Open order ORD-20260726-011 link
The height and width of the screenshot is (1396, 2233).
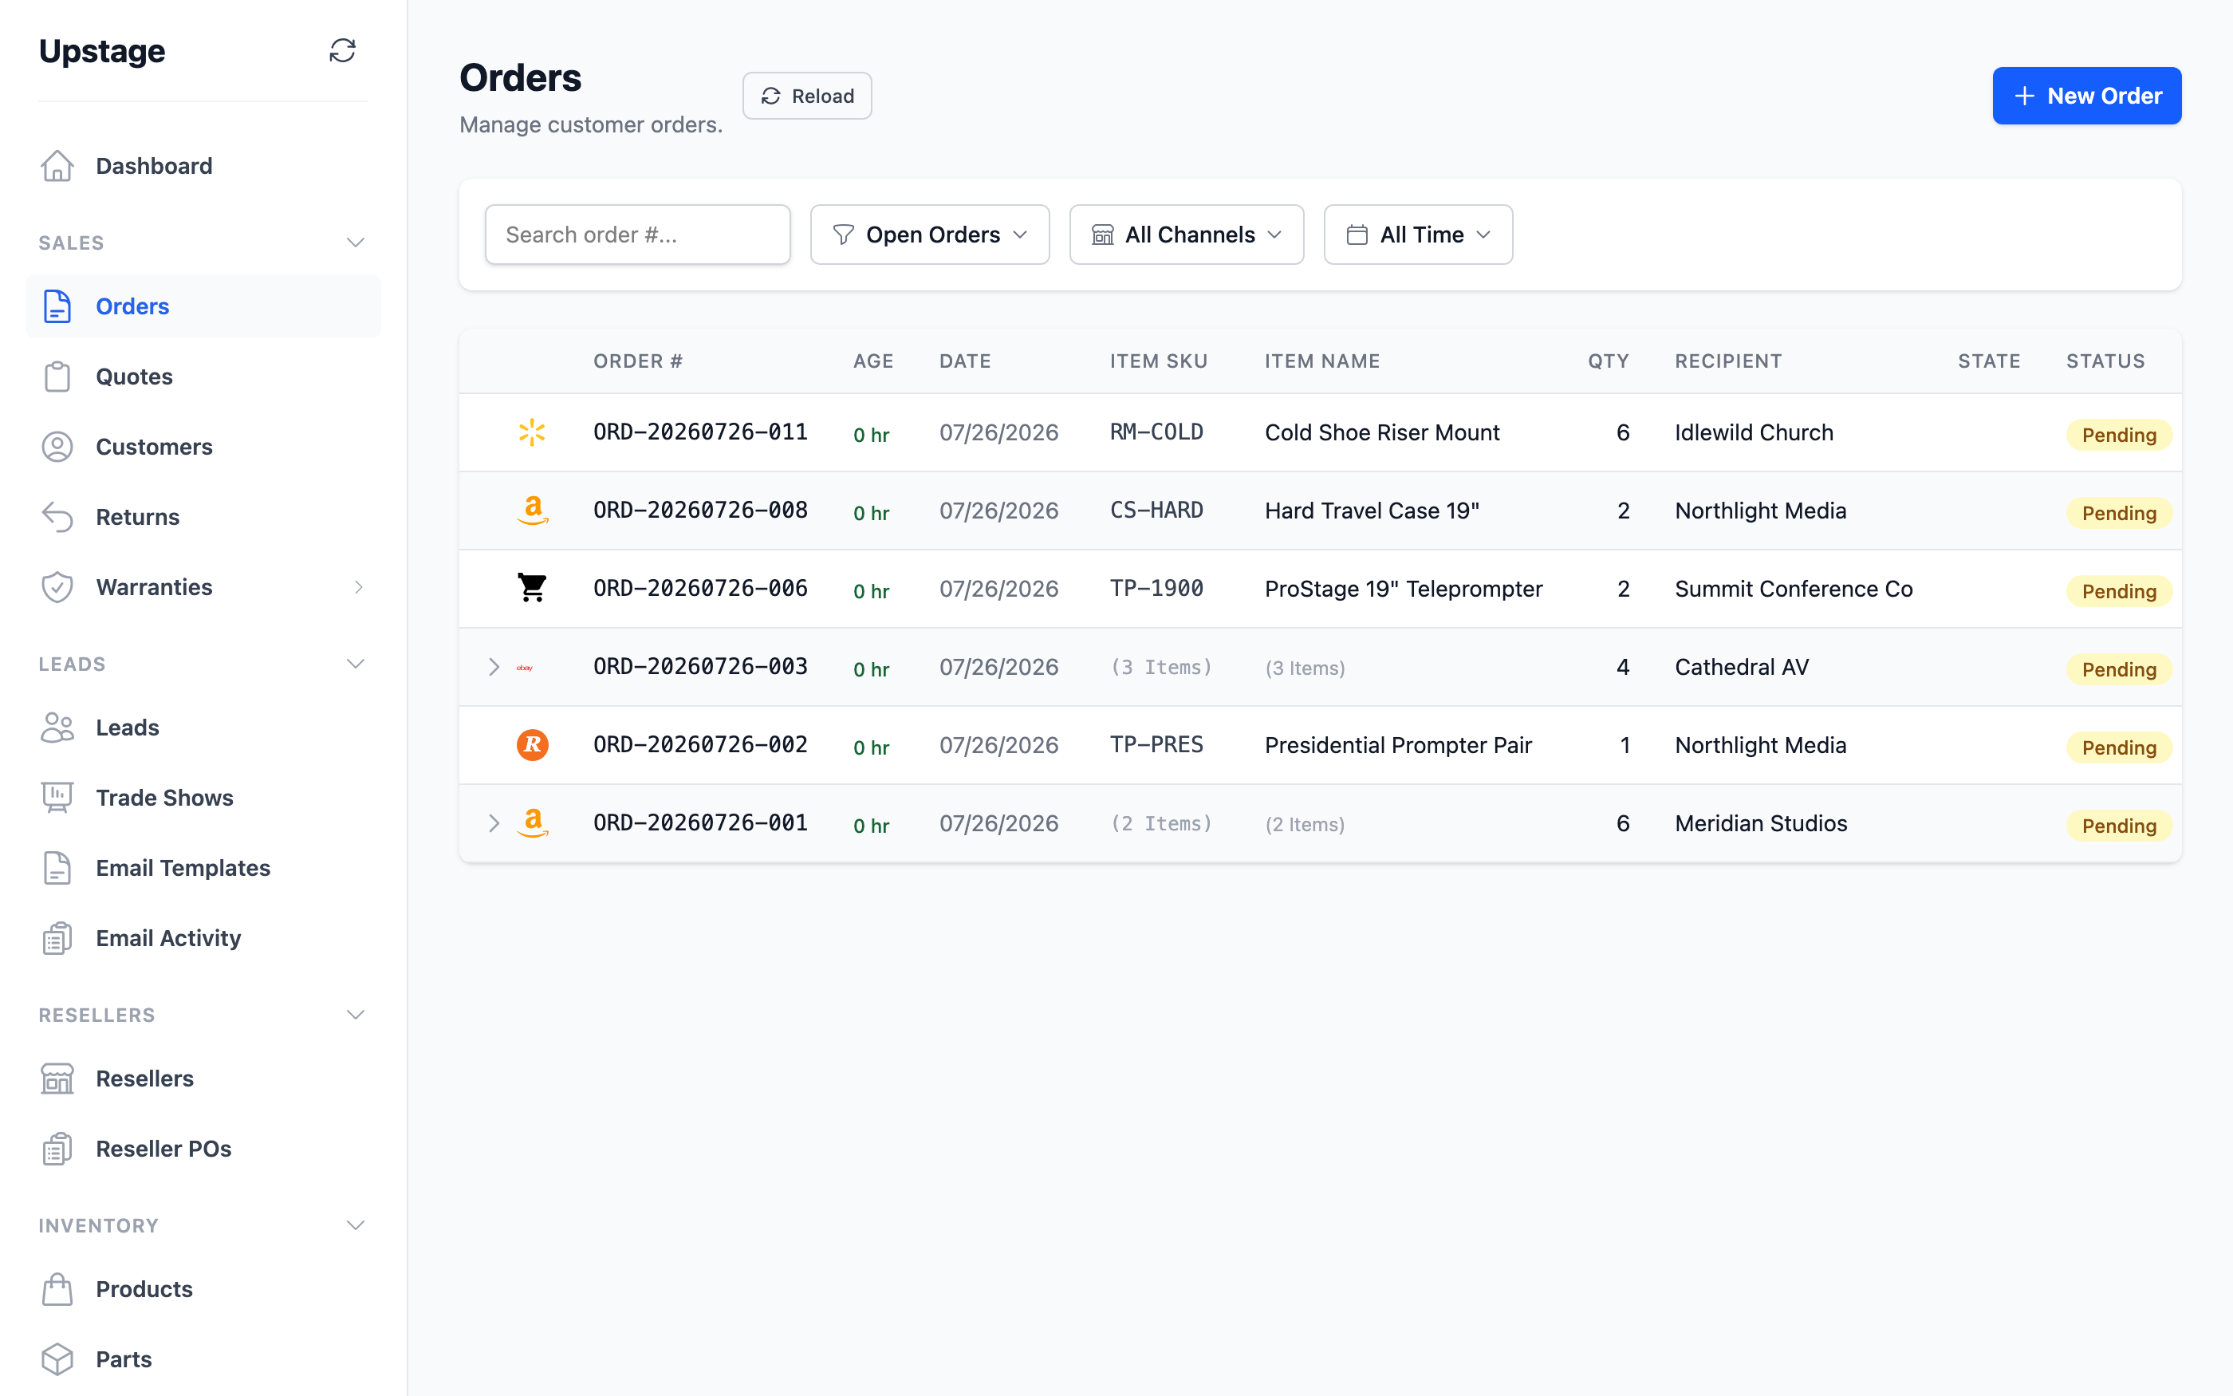700,432
